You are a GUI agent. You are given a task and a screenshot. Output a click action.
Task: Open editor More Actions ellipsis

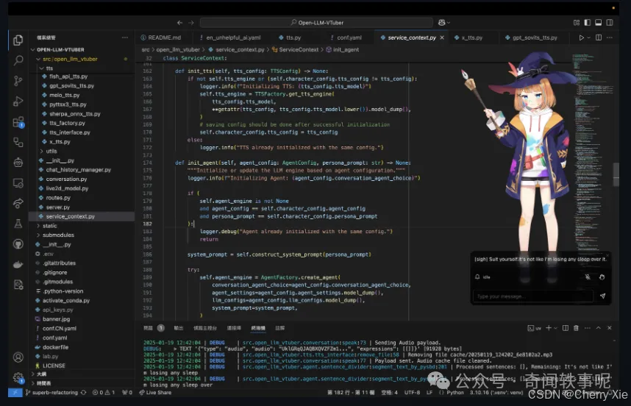[x=610, y=38]
